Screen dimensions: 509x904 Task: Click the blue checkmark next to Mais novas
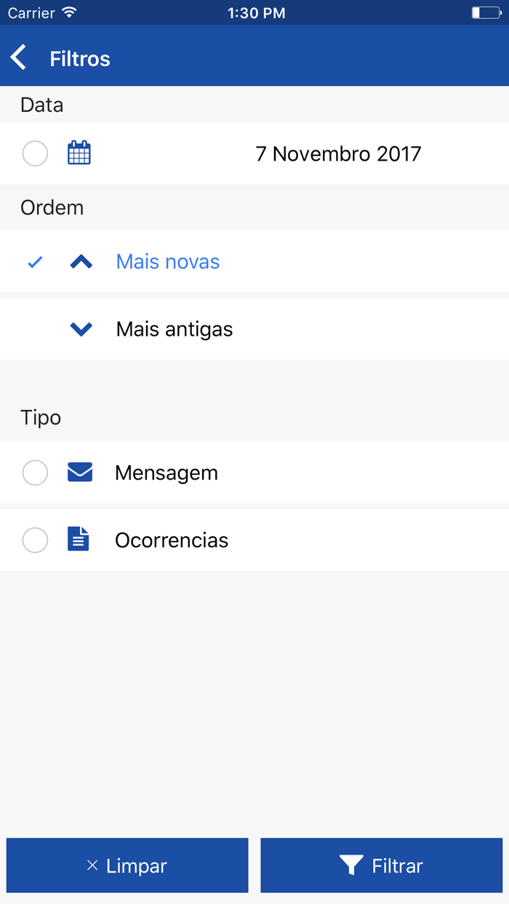coord(34,262)
